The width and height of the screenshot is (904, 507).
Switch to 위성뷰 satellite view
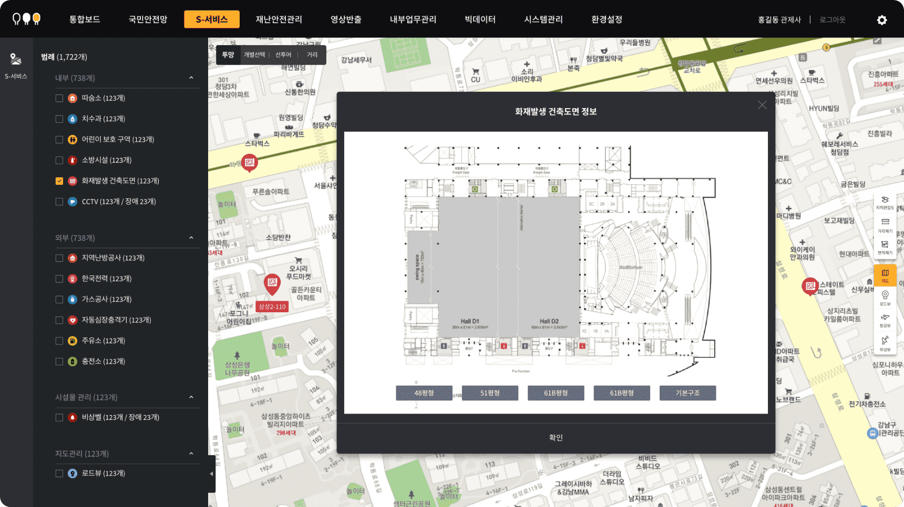click(x=885, y=344)
